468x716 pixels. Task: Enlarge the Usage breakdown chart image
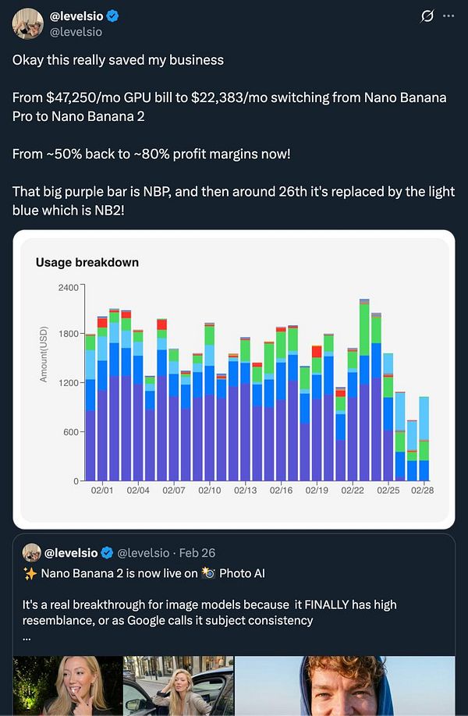point(234,377)
